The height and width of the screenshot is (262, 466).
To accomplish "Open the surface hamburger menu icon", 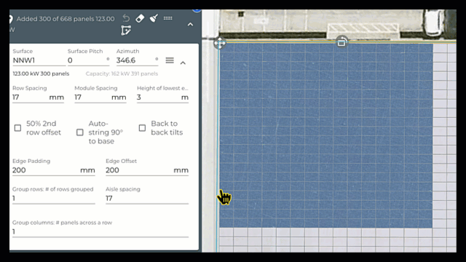I will 170,60.
